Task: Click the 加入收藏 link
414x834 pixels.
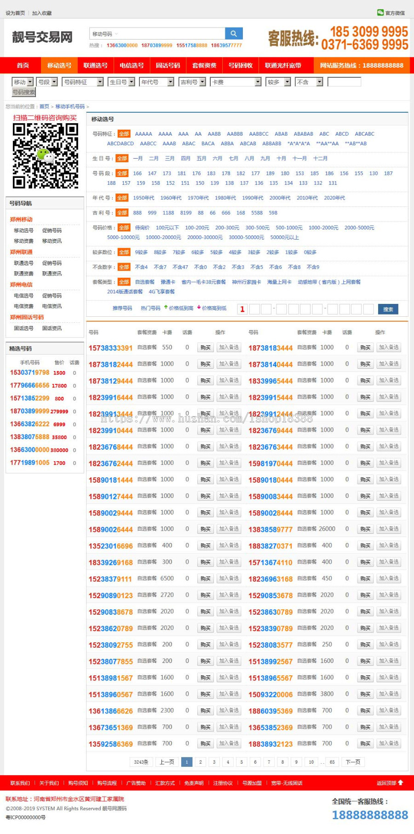Action: pyautogui.click(x=42, y=13)
